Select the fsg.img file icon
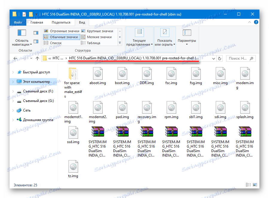Screen dimensions: 269x198 tap(196, 74)
